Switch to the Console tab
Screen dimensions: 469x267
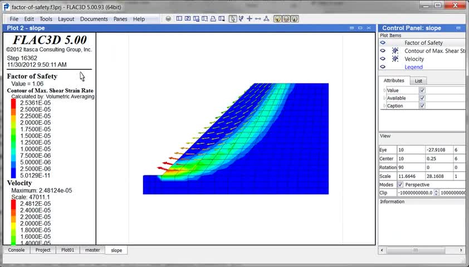click(17, 250)
